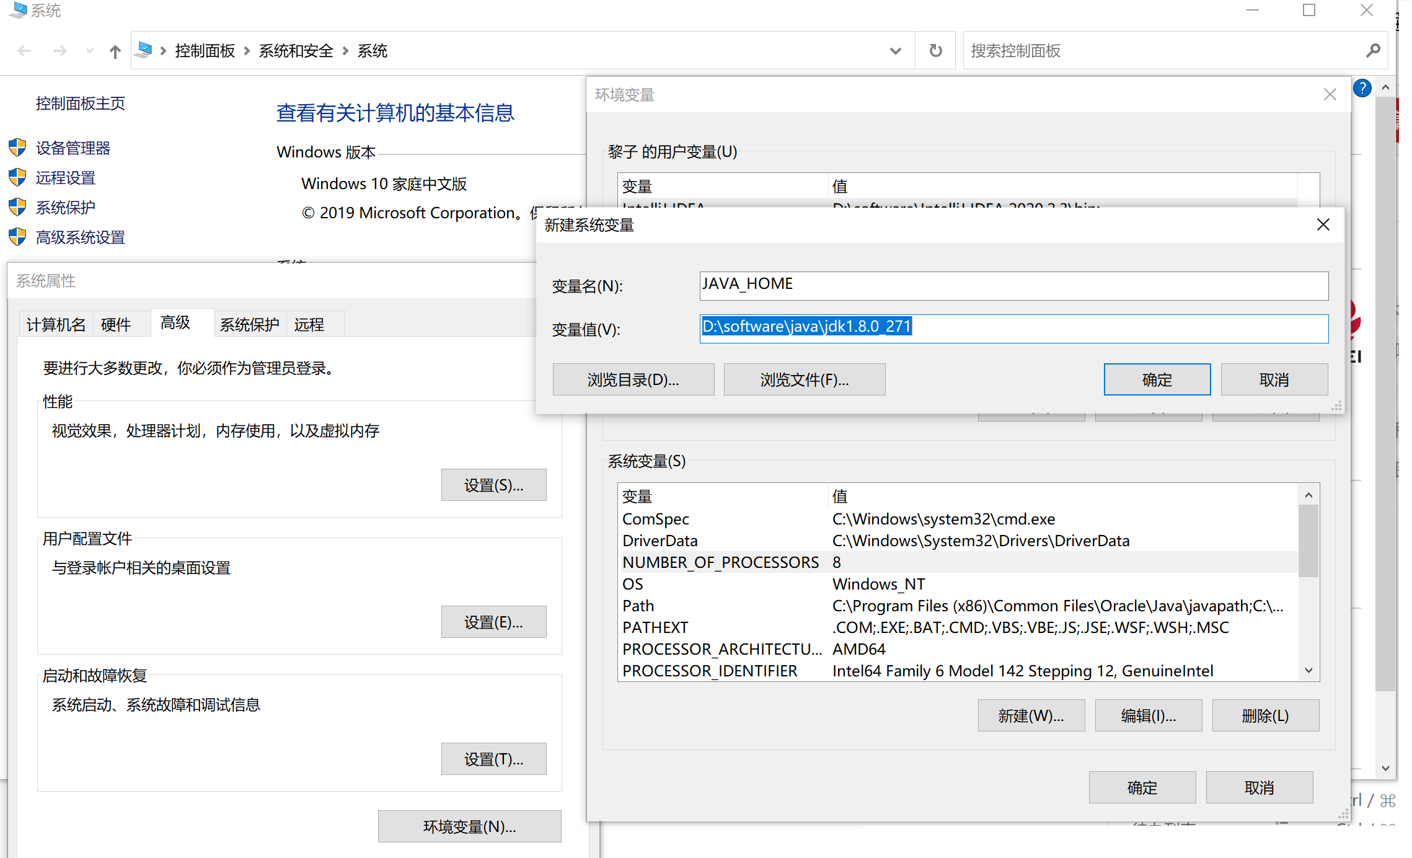The image size is (1412, 858).
Task: Select the Path system variable
Action: point(958,606)
